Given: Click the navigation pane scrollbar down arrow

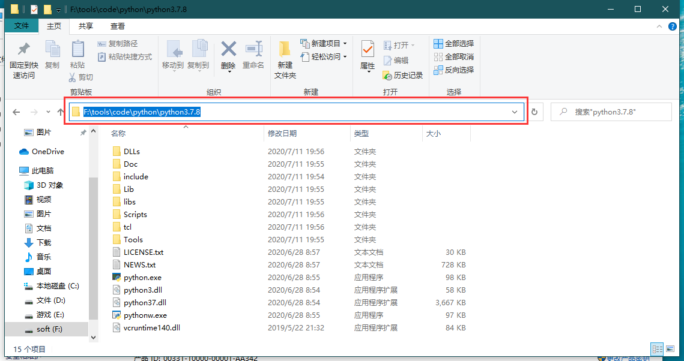Looking at the screenshot, I should tap(93, 338).
